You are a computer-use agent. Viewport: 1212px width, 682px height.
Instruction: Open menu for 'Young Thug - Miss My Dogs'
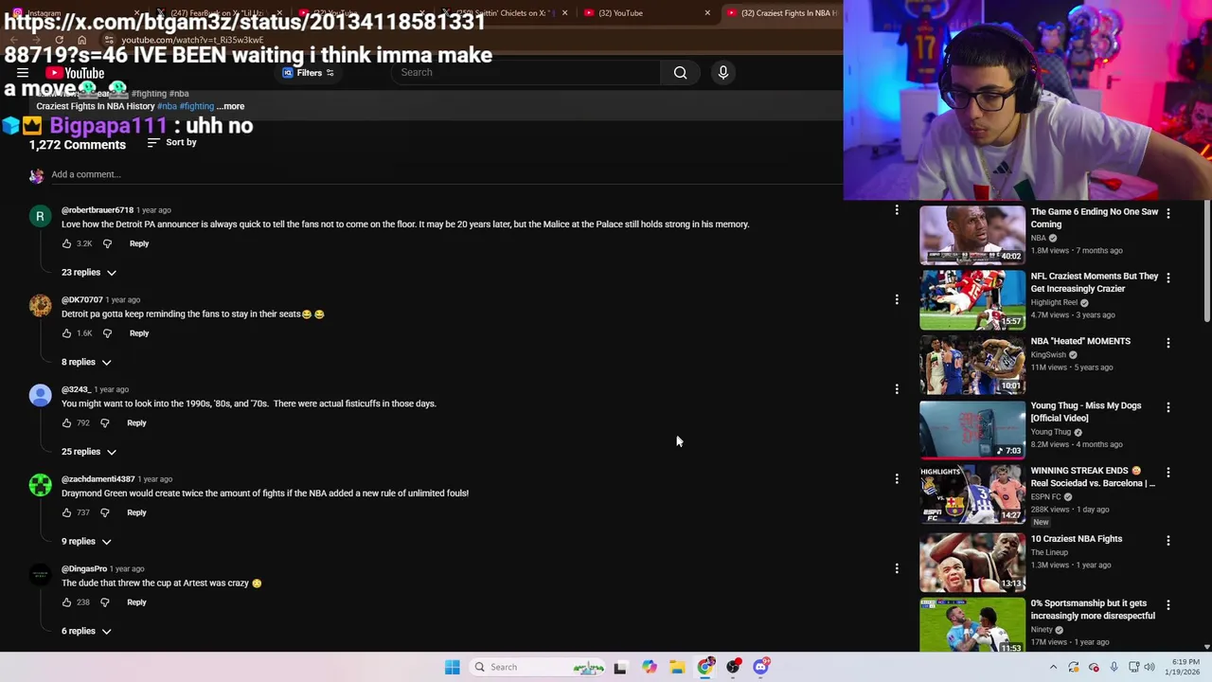click(x=1168, y=406)
